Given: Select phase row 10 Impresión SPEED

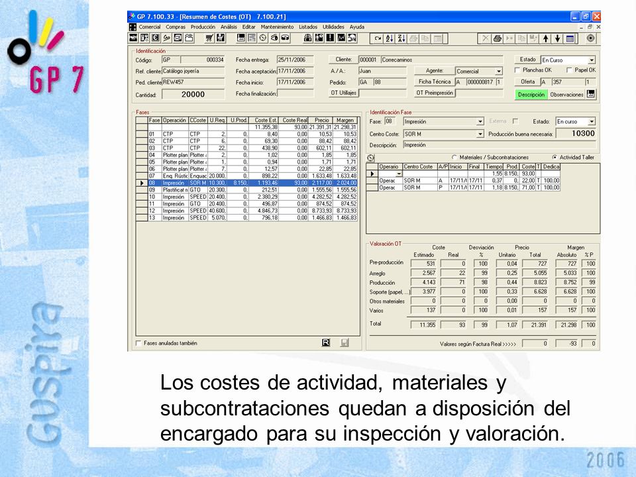Looking at the screenshot, I should coord(246,197).
